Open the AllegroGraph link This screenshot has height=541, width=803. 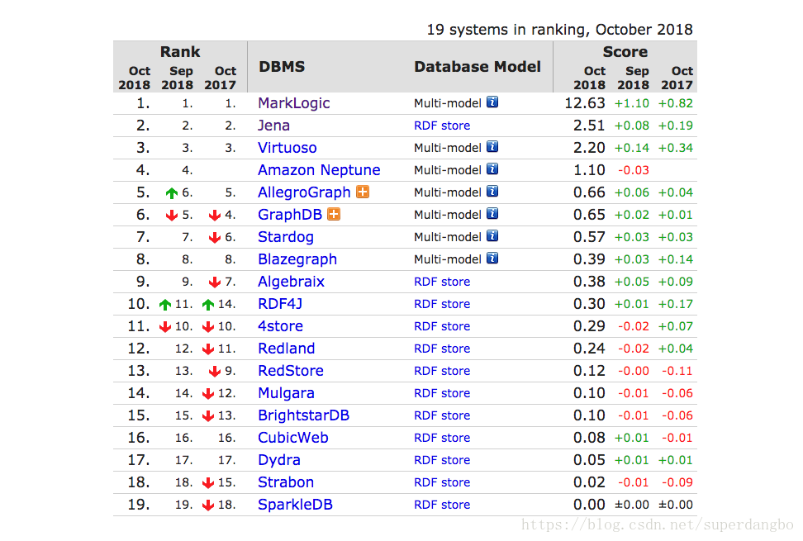coord(304,192)
